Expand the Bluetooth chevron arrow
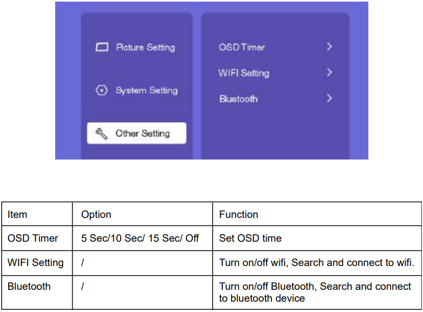The width and height of the screenshot is (423, 312). coord(329,98)
